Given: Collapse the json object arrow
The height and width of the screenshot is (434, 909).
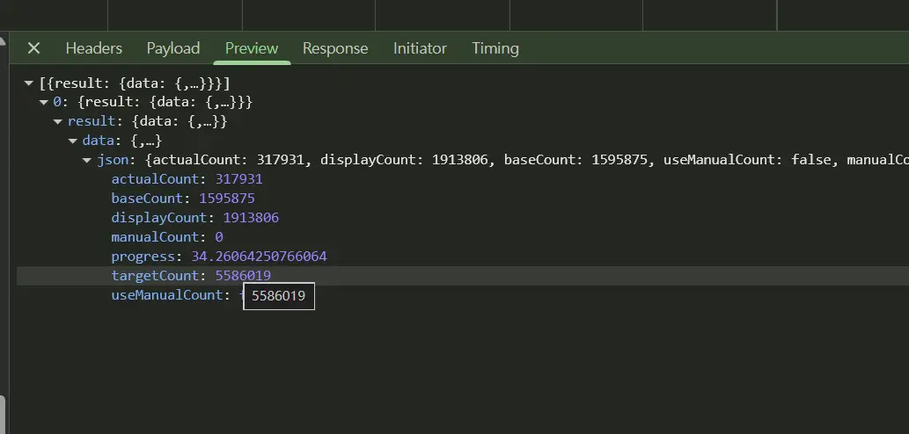Looking at the screenshot, I should [x=87, y=160].
